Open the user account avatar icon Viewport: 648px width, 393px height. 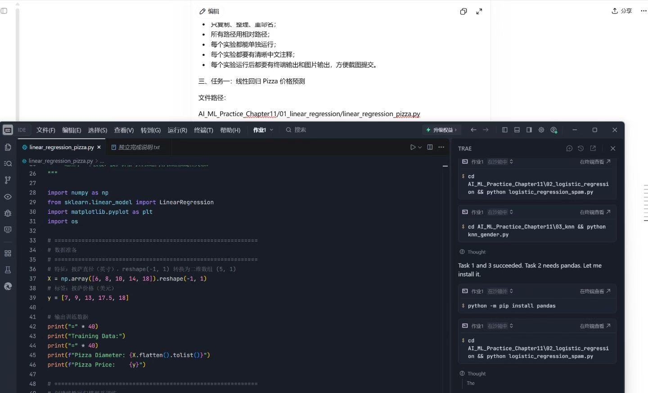(554, 130)
